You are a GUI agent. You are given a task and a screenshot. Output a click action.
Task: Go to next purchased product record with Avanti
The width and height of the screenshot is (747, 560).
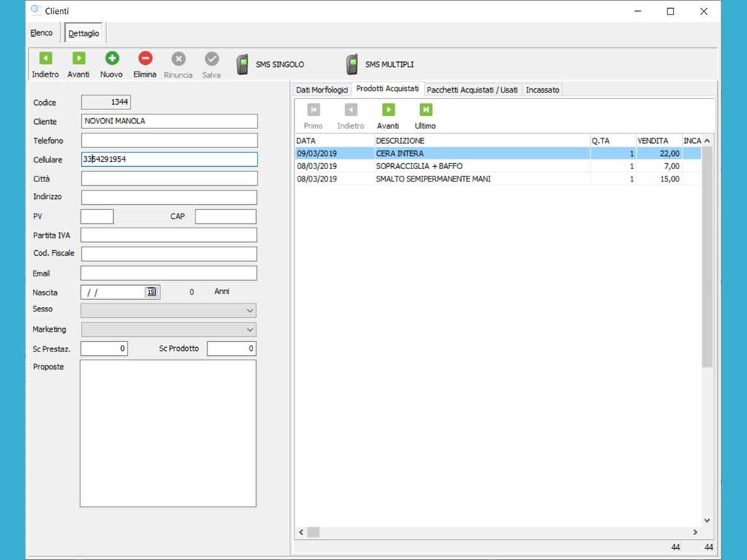coord(388,110)
